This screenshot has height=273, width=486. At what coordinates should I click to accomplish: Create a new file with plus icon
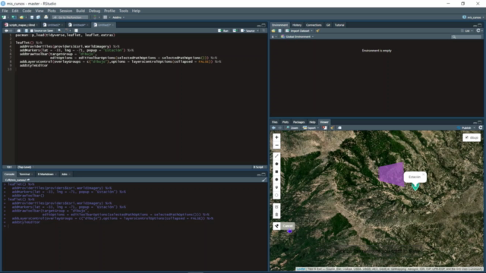4,17
